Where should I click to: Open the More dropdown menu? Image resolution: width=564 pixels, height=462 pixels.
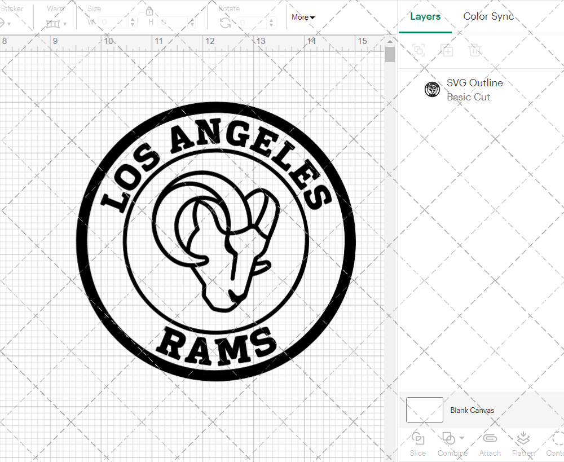(303, 17)
